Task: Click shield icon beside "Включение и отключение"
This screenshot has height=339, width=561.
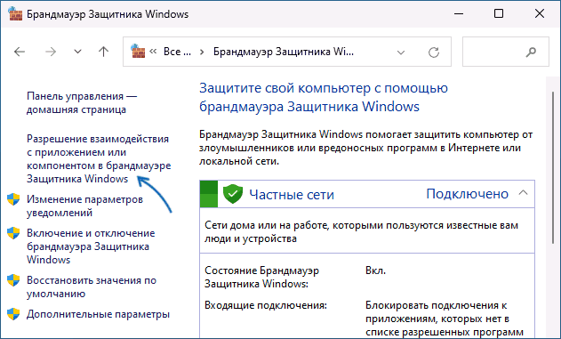Action: pyautogui.click(x=13, y=233)
